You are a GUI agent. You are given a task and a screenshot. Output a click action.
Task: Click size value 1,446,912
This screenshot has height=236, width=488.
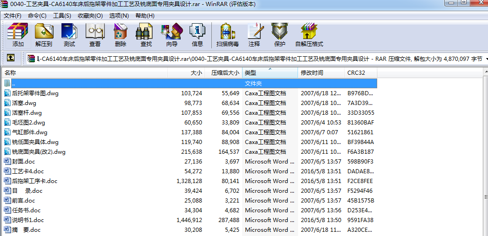189,220
